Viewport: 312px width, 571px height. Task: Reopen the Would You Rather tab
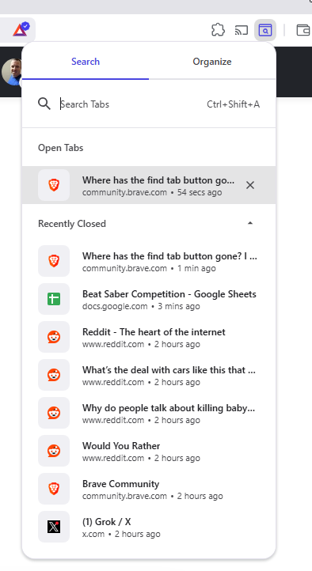click(x=149, y=451)
